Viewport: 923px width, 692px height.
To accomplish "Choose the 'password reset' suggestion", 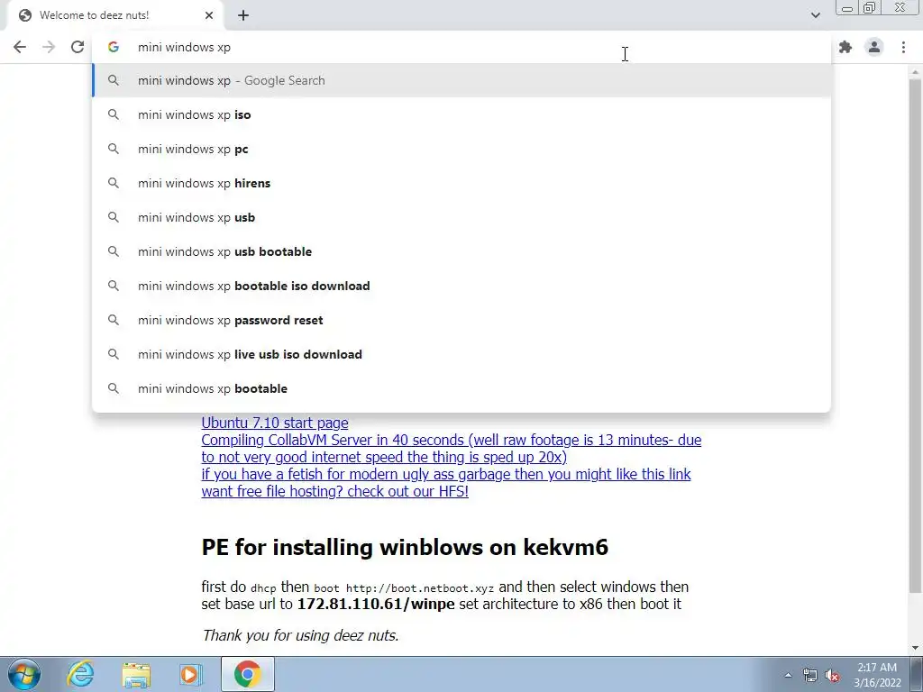I will click(461, 320).
